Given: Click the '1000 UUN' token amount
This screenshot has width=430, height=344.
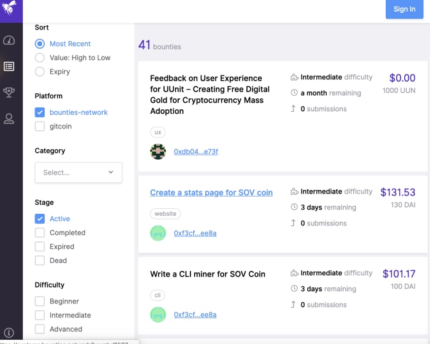Looking at the screenshot, I should 399,90.
